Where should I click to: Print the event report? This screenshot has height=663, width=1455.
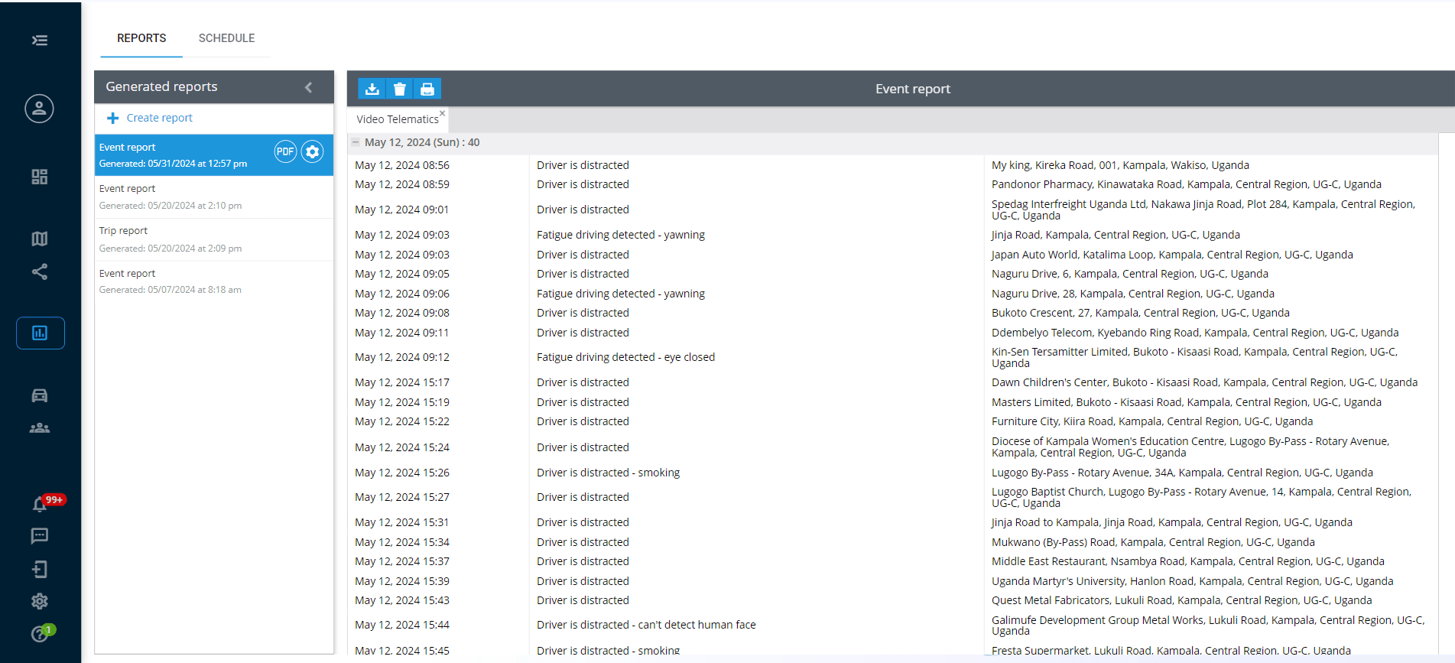427,89
